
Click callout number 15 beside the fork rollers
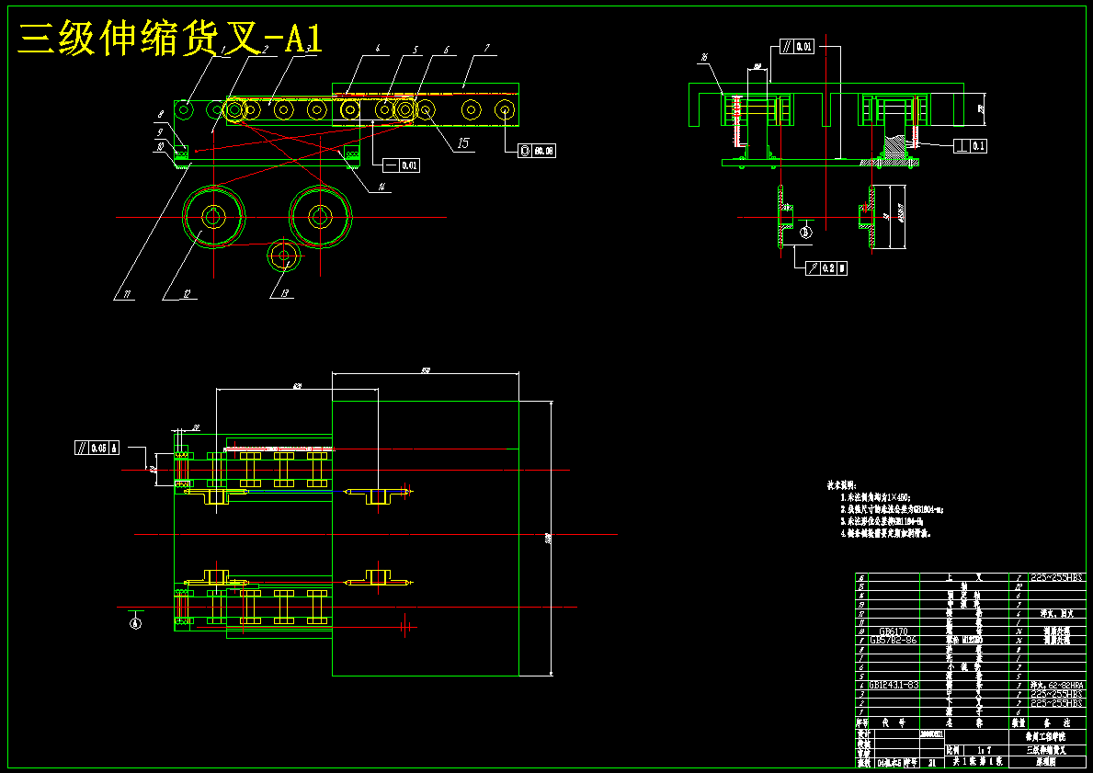click(x=463, y=144)
